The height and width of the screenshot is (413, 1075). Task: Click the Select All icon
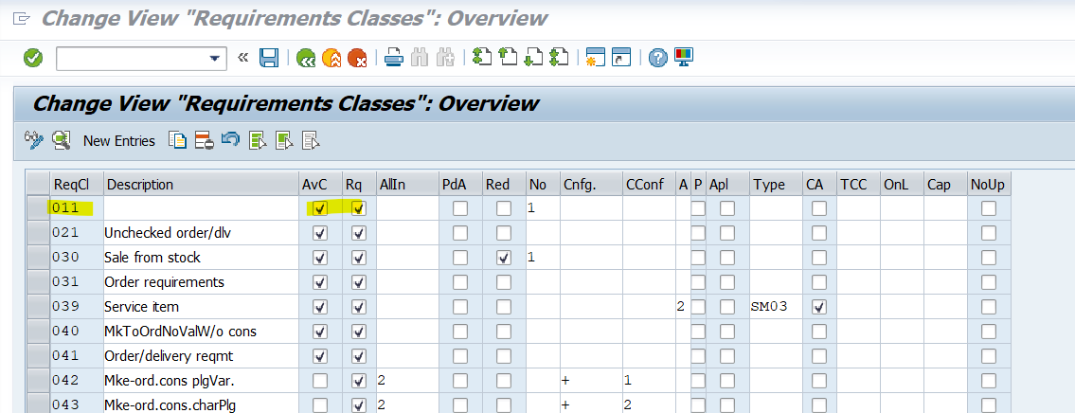[x=258, y=140]
